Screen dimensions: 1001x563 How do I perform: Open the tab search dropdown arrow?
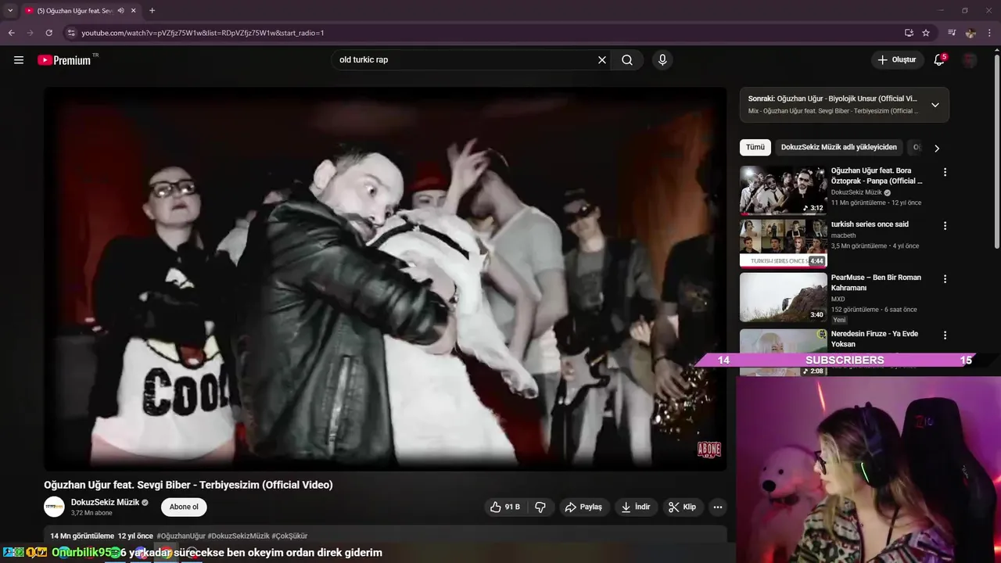tap(9, 10)
